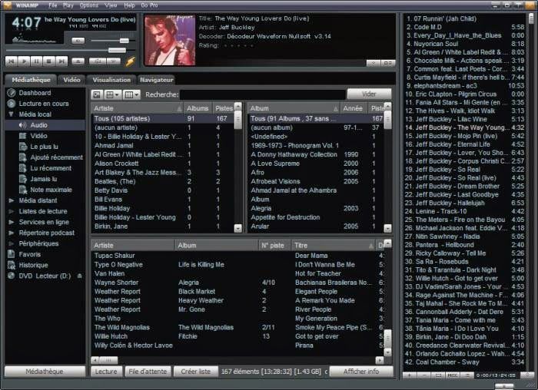Select the Audio speaker icon
The width and height of the screenshot is (538, 390).
pos(22,125)
